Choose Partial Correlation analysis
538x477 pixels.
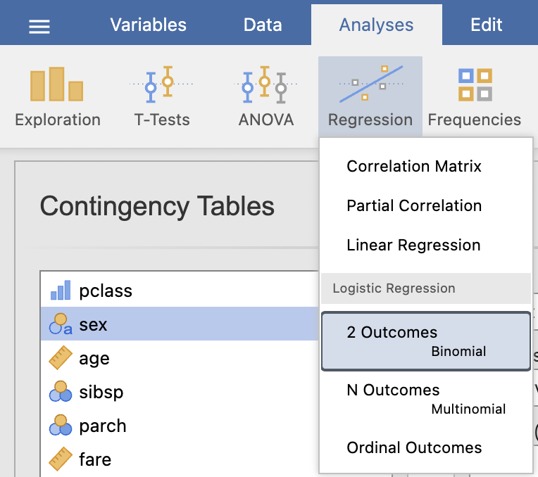414,205
